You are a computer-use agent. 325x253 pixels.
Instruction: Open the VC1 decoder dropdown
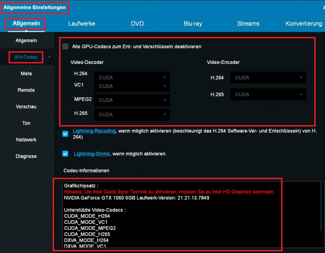[132, 86]
